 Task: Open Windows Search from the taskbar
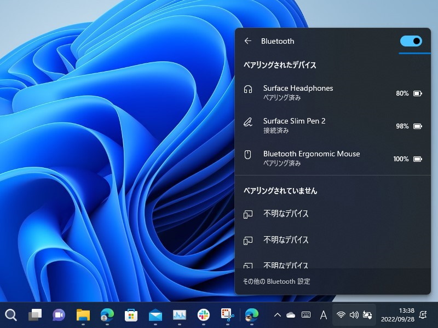tap(11, 315)
